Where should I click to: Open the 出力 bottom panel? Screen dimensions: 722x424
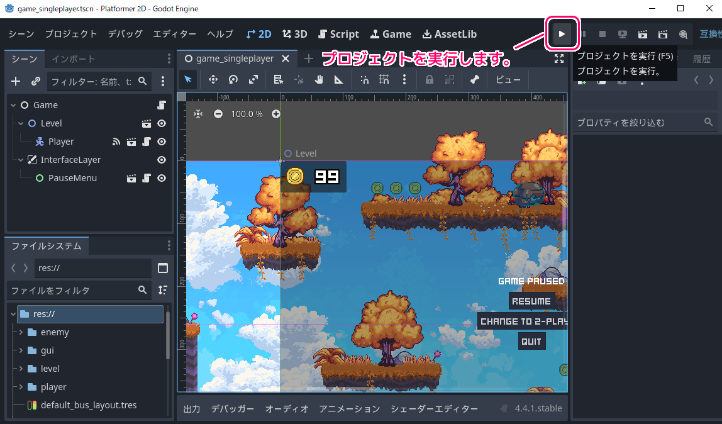click(192, 409)
